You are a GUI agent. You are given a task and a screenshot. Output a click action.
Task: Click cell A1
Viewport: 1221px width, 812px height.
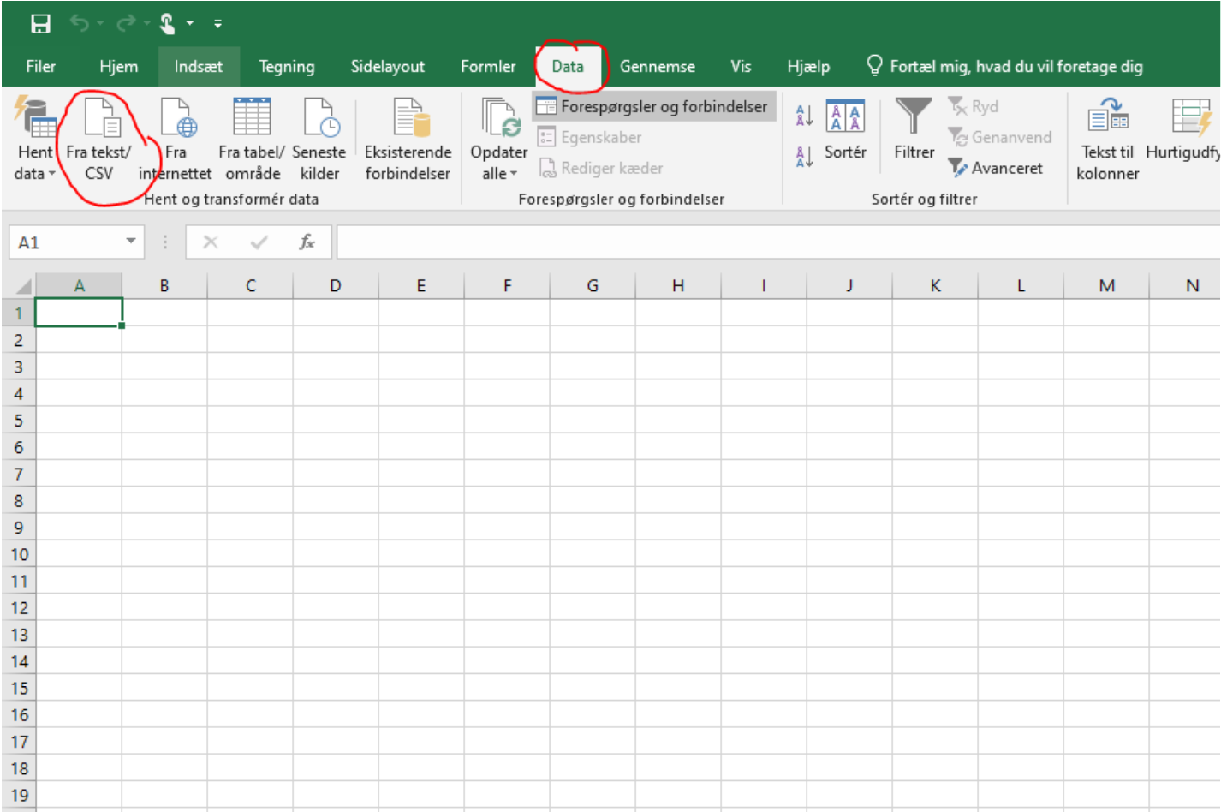pyautogui.click(x=79, y=313)
